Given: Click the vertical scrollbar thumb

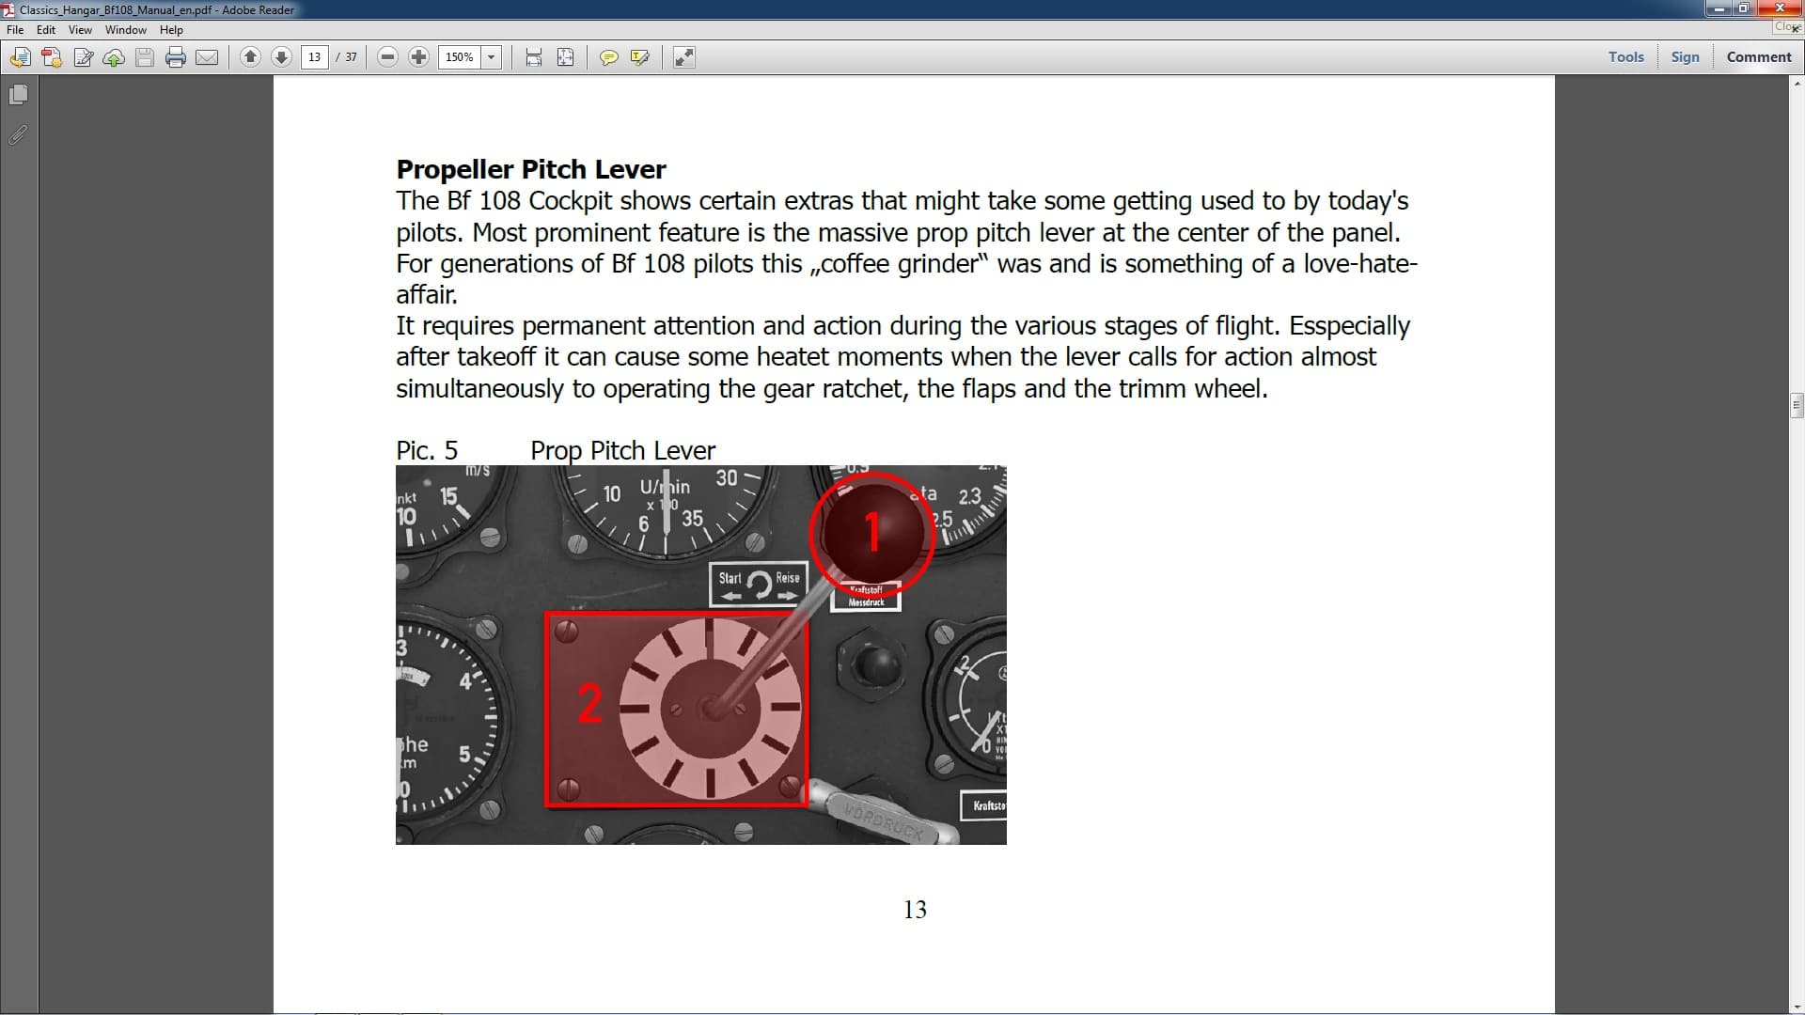Looking at the screenshot, I should pos(1797,405).
